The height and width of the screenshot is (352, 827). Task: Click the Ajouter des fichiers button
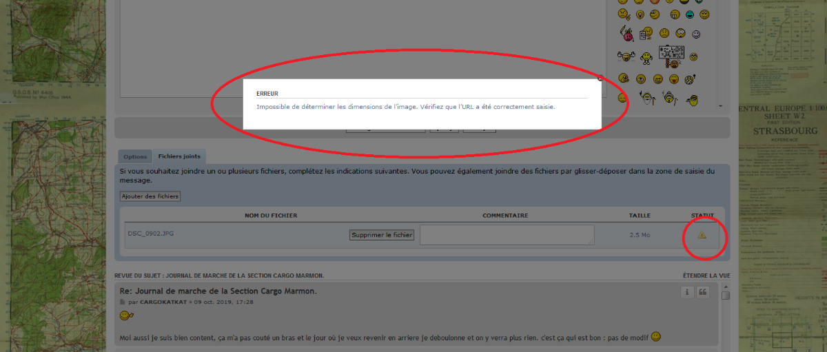click(150, 196)
